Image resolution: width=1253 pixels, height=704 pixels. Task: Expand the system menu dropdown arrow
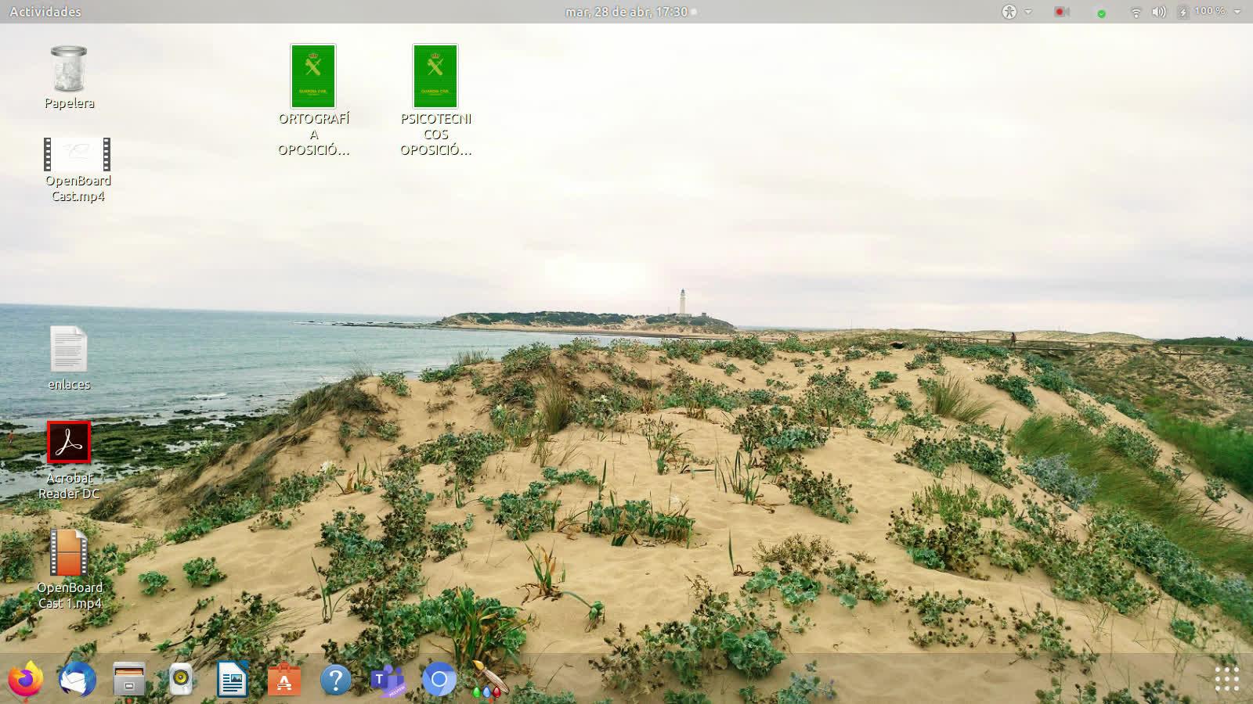[1237, 12]
